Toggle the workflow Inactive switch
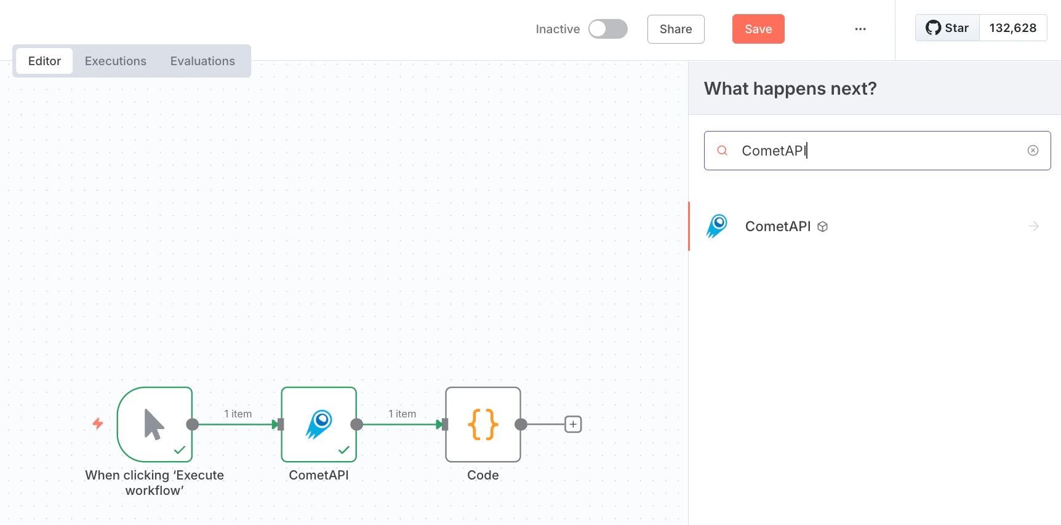Screen dimensions: 1061x525 click(608, 29)
